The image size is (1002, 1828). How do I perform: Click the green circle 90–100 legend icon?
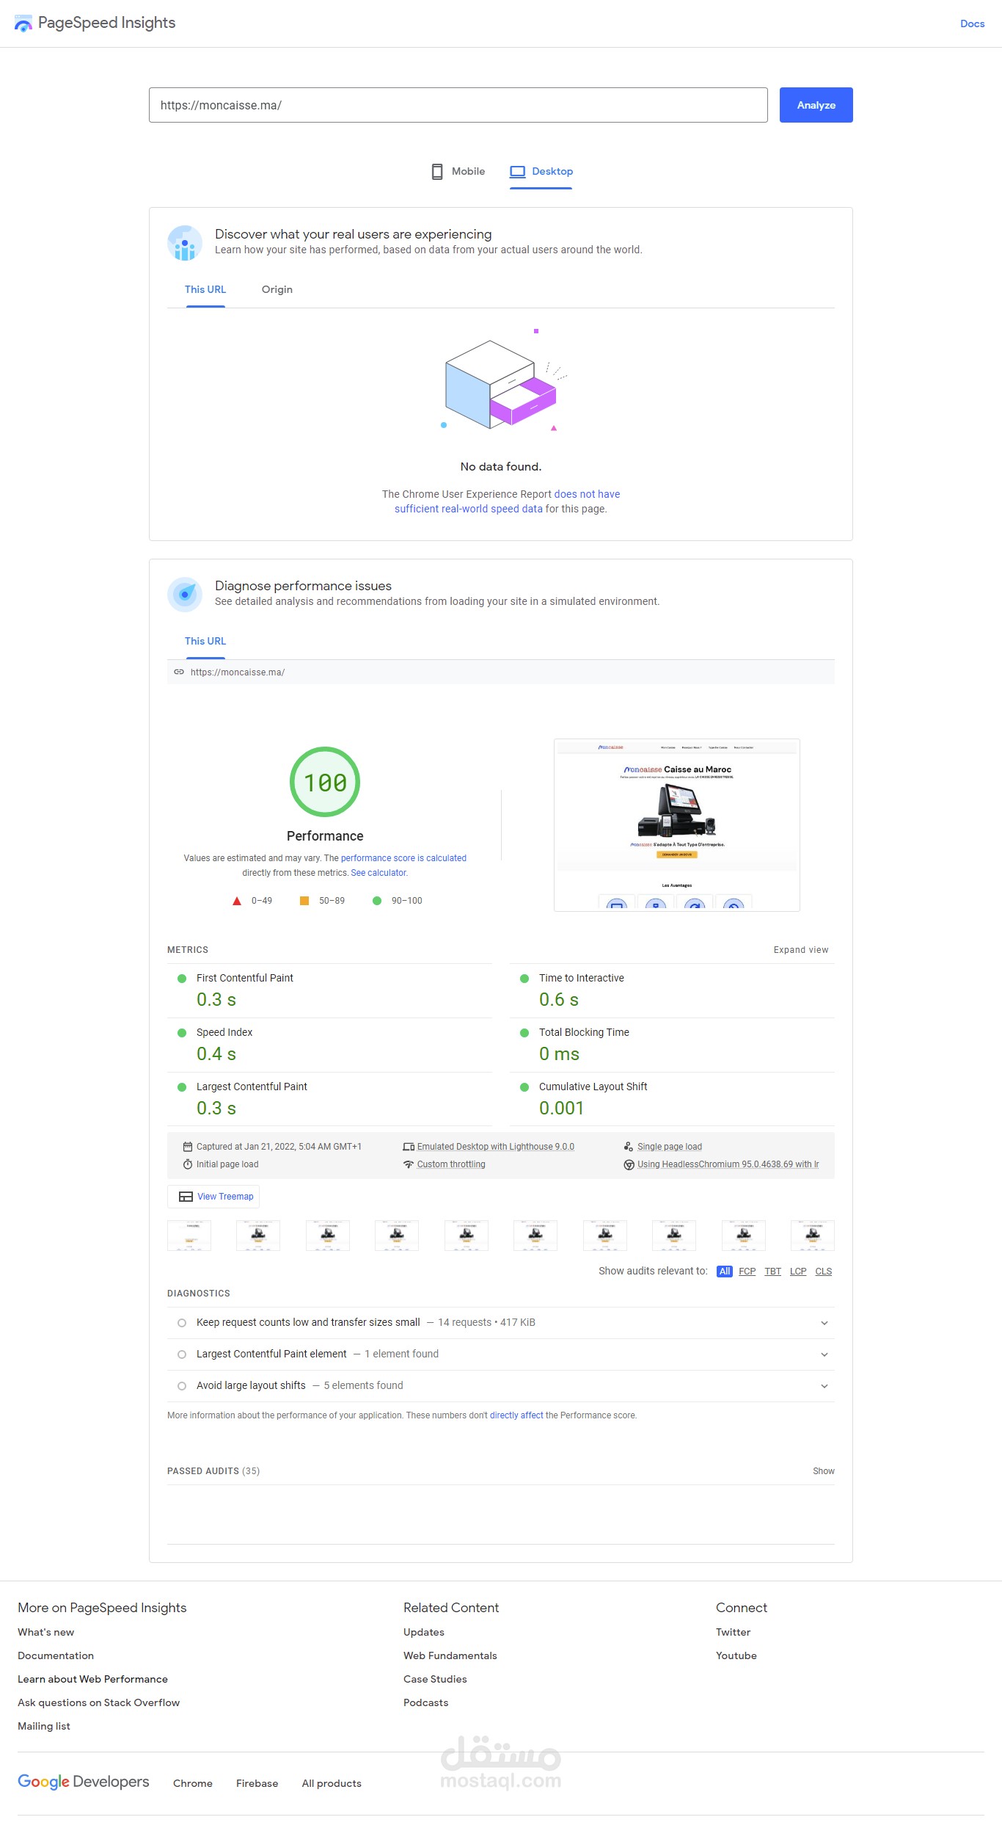point(377,901)
